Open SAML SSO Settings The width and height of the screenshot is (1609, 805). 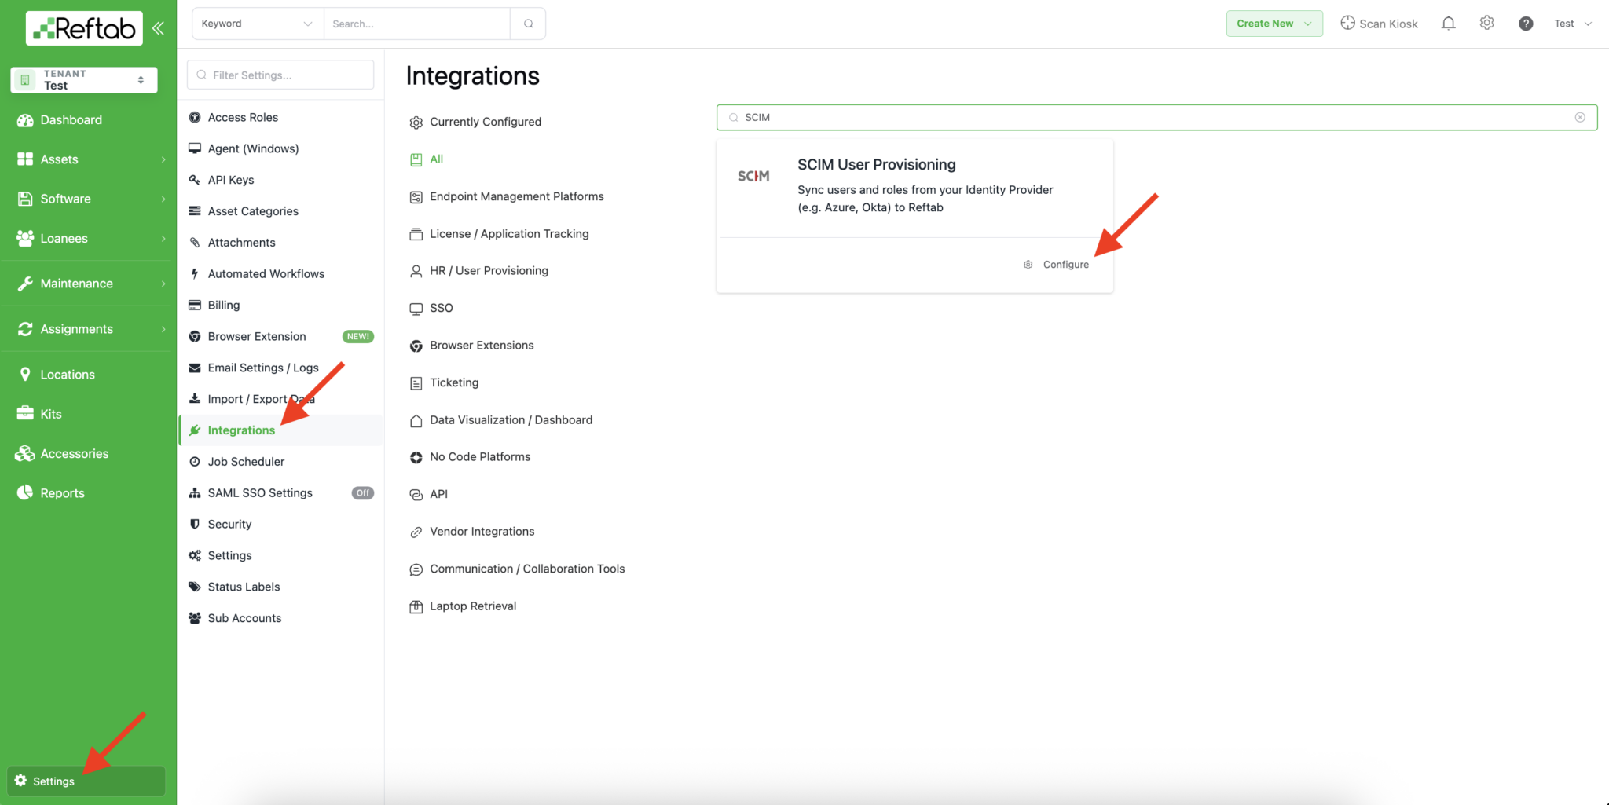[281, 493]
